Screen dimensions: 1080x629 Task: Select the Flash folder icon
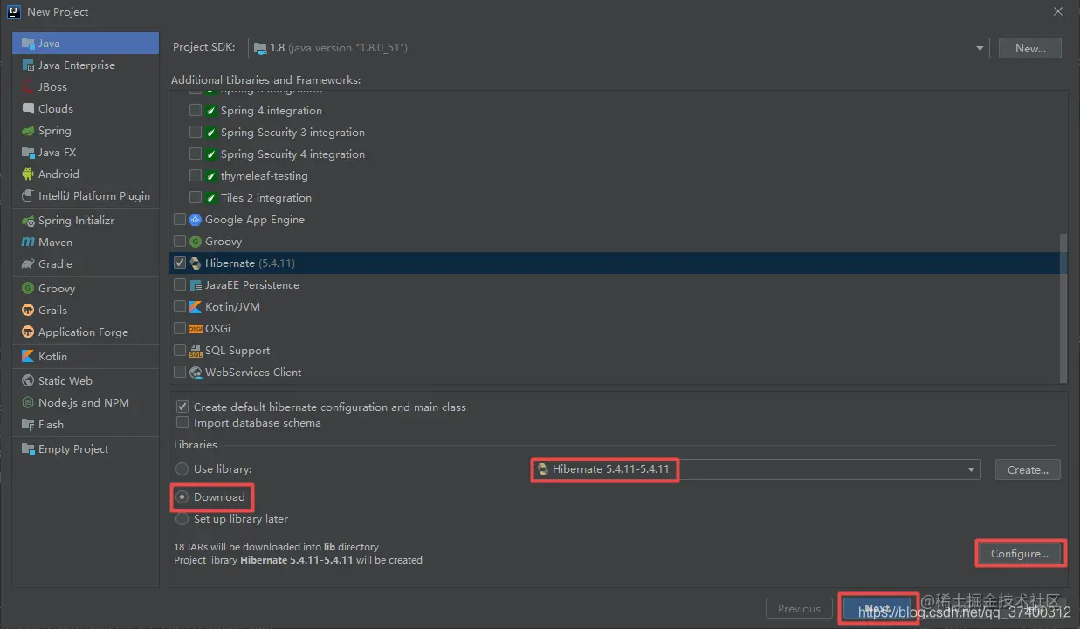click(28, 424)
